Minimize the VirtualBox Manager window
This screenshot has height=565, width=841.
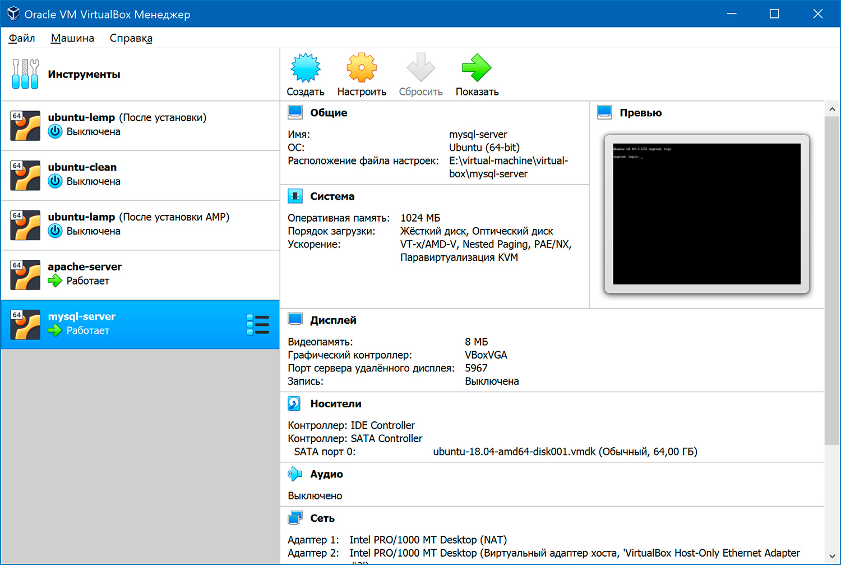coord(732,13)
